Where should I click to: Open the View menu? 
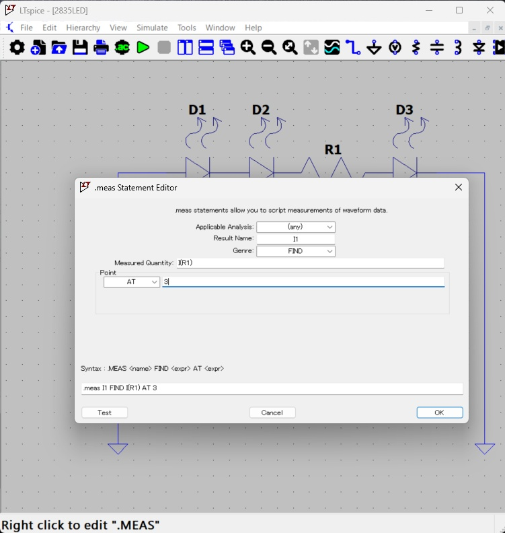118,28
